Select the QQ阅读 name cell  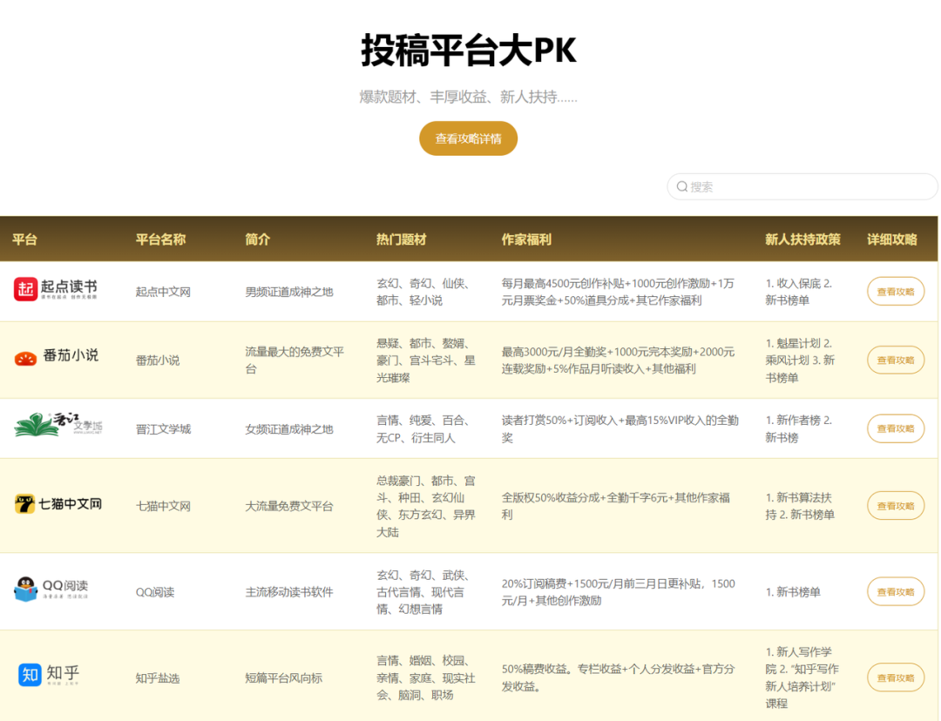click(x=155, y=592)
